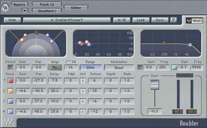Click the low-shelf EQ handle at 250
Image resolution: width=207 pixels, height=128 pixels.
click(x=164, y=43)
